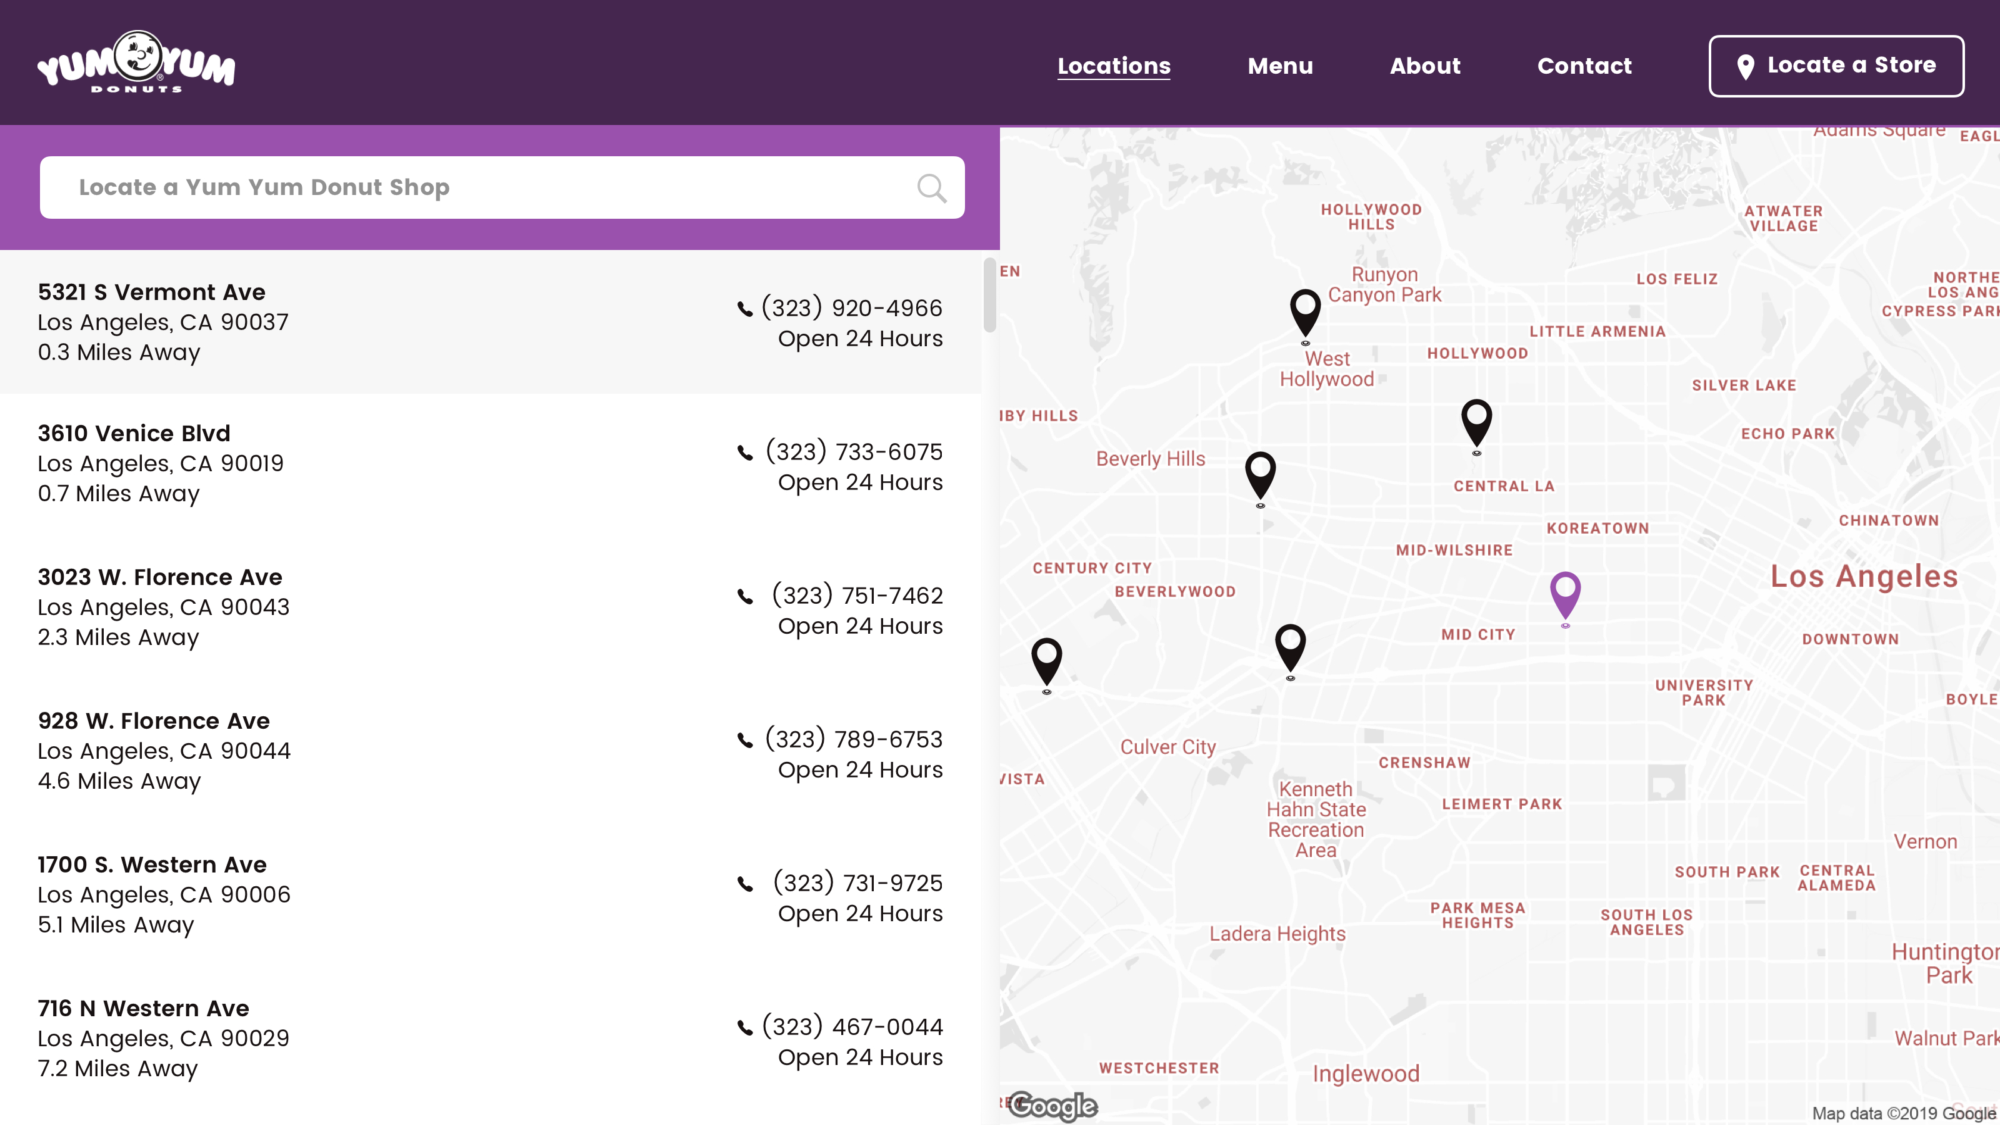Click phone icon for (323) 920-4966
The width and height of the screenshot is (2000, 1125).
coord(744,309)
